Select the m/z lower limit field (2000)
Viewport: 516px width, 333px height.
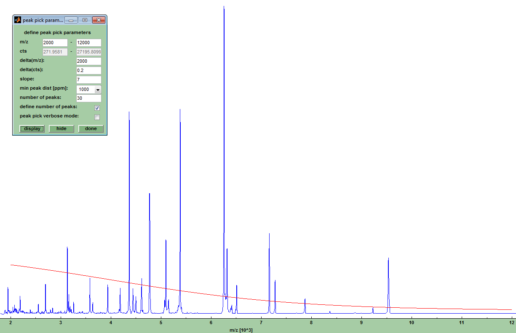tap(55, 43)
